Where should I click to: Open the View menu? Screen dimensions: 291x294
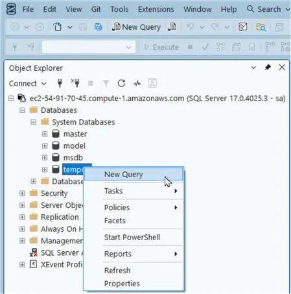[74, 9]
